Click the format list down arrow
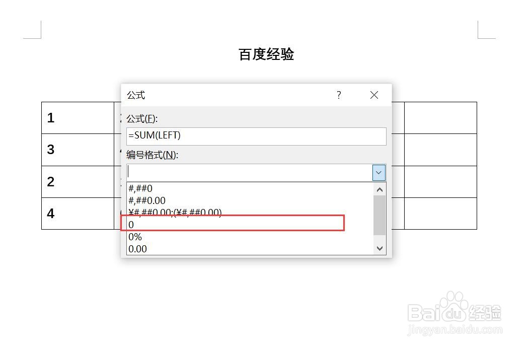Image resolution: width=531 pixels, height=348 pixels. point(380,248)
